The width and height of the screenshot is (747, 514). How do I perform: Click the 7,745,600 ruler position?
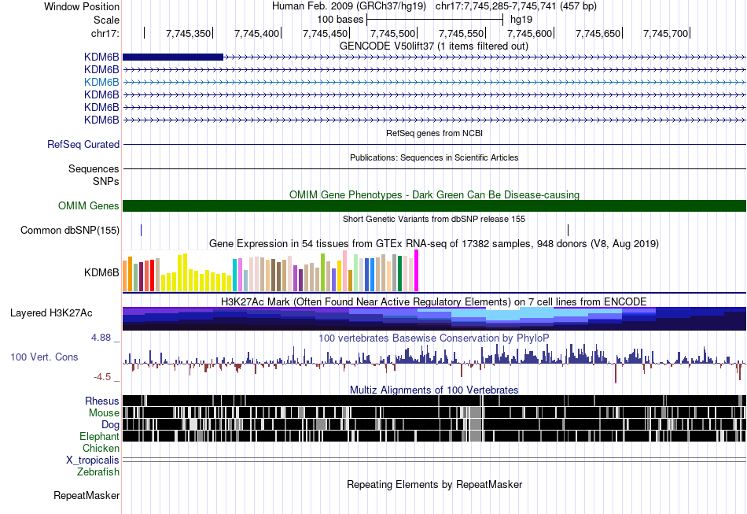(x=530, y=33)
